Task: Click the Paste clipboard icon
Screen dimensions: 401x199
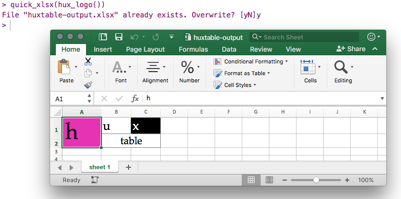Action: (x=64, y=67)
